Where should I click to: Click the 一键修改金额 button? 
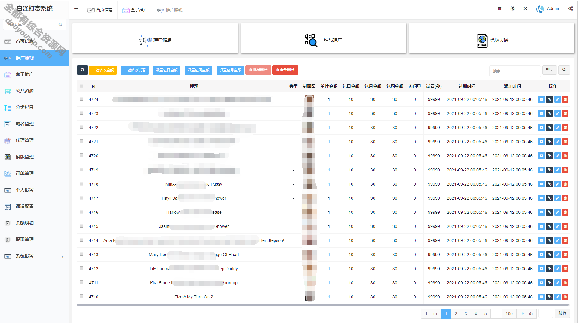pyautogui.click(x=103, y=70)
